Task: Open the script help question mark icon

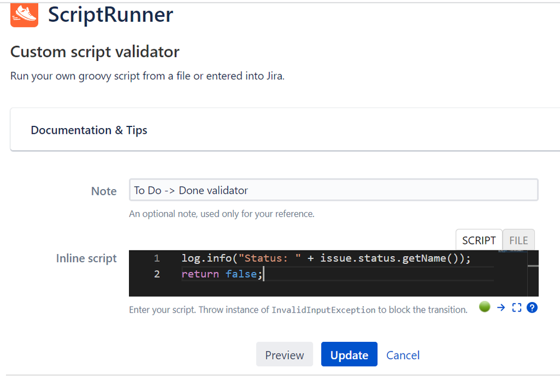Action: click(x=532, y=308)
